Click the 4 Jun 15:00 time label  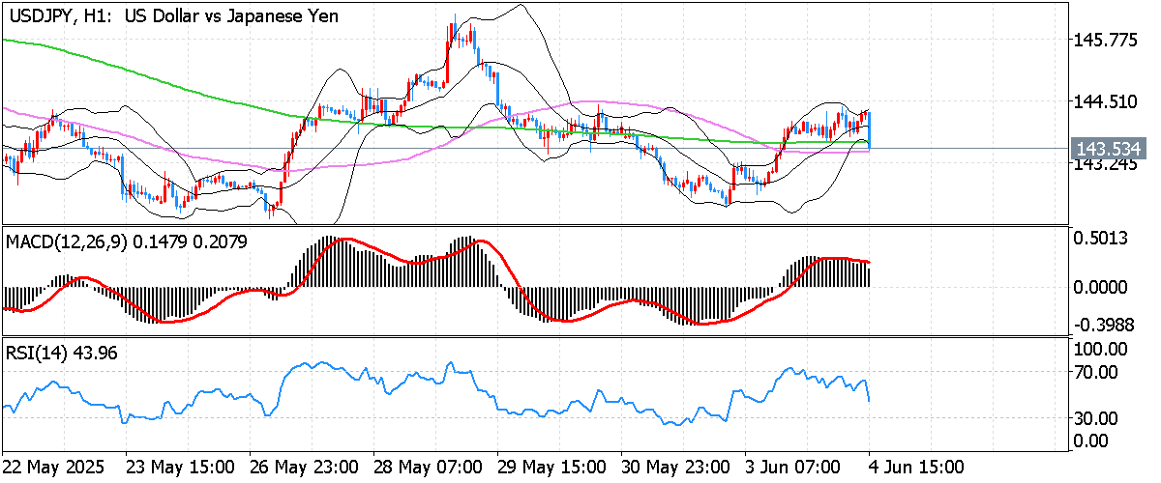pos(915,467)
